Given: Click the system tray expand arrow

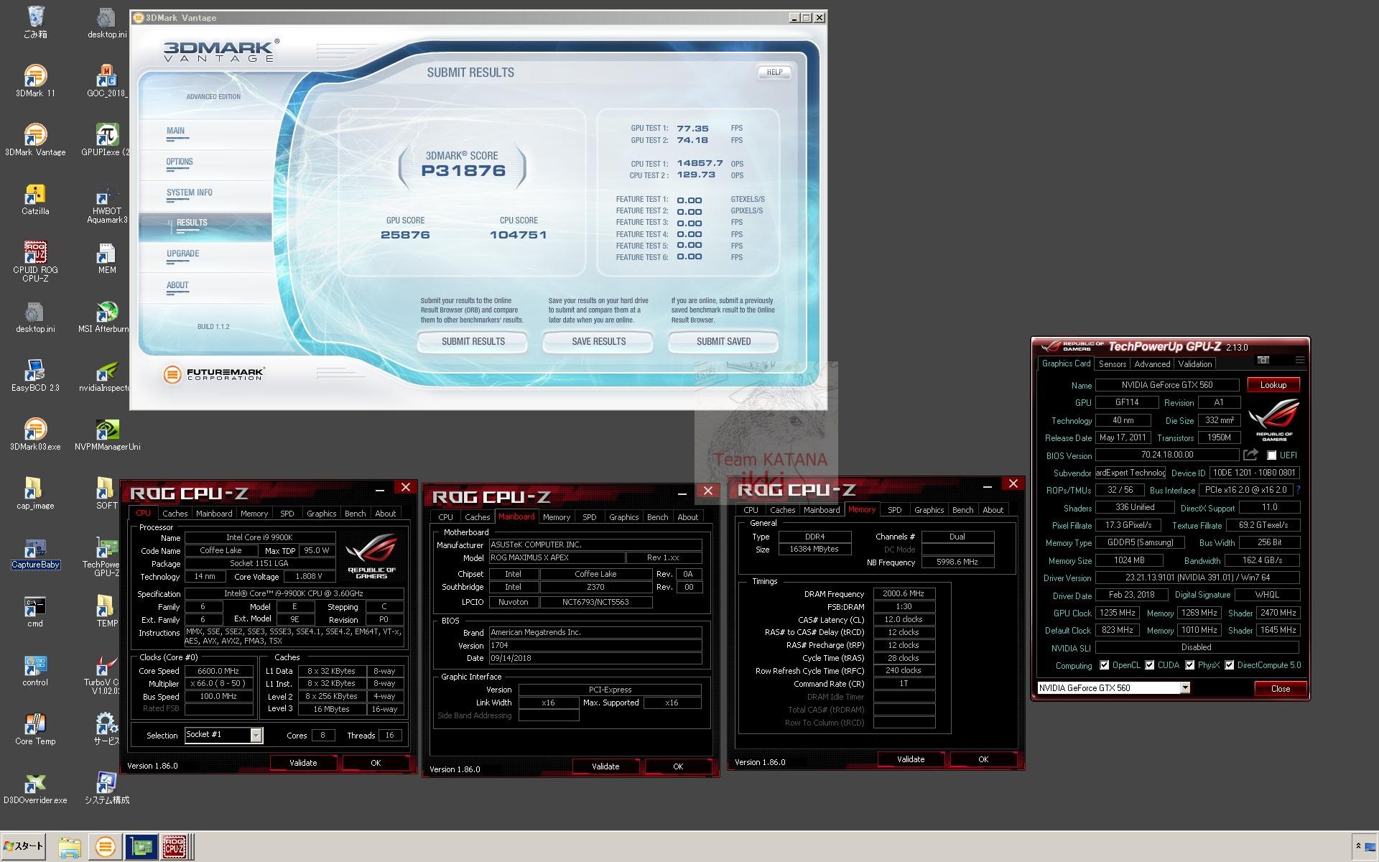Looking at the screenshot, I should 1358,847.
